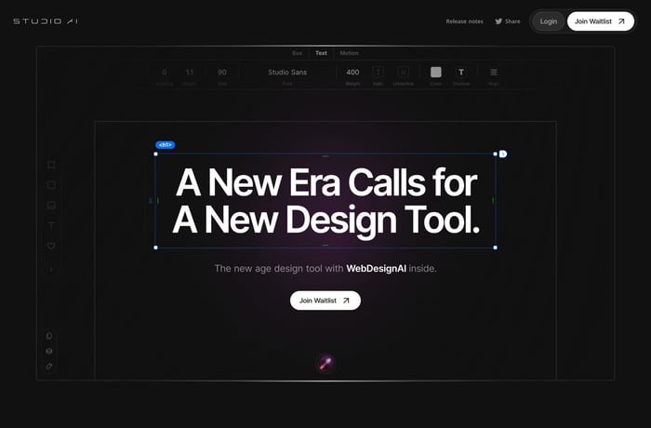Image resolution: width=651 pixels, height=428 pixels.
Task: Click the bold WebDesignAI text
Action: pos(376,269)
